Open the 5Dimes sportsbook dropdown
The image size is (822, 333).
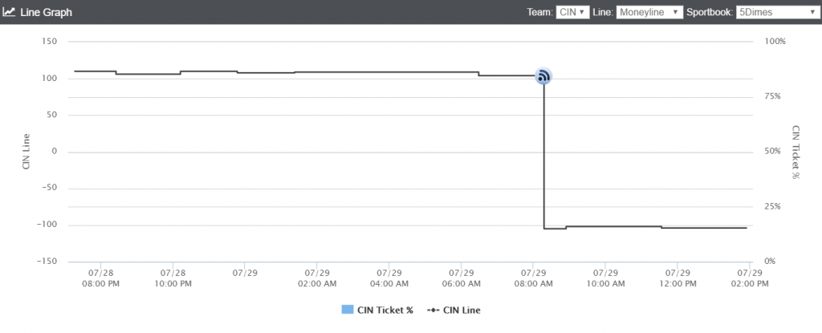pyautogui.click(x=776, y=12)
